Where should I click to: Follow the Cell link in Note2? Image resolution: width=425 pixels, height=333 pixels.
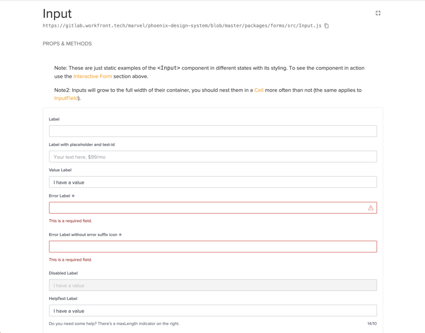[x=259, y=90]
